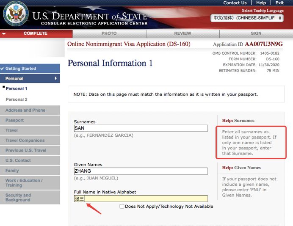Click the U.S. Department of State banner title
The width and height of the screenshot is (293, 226).
pos(90,17)
